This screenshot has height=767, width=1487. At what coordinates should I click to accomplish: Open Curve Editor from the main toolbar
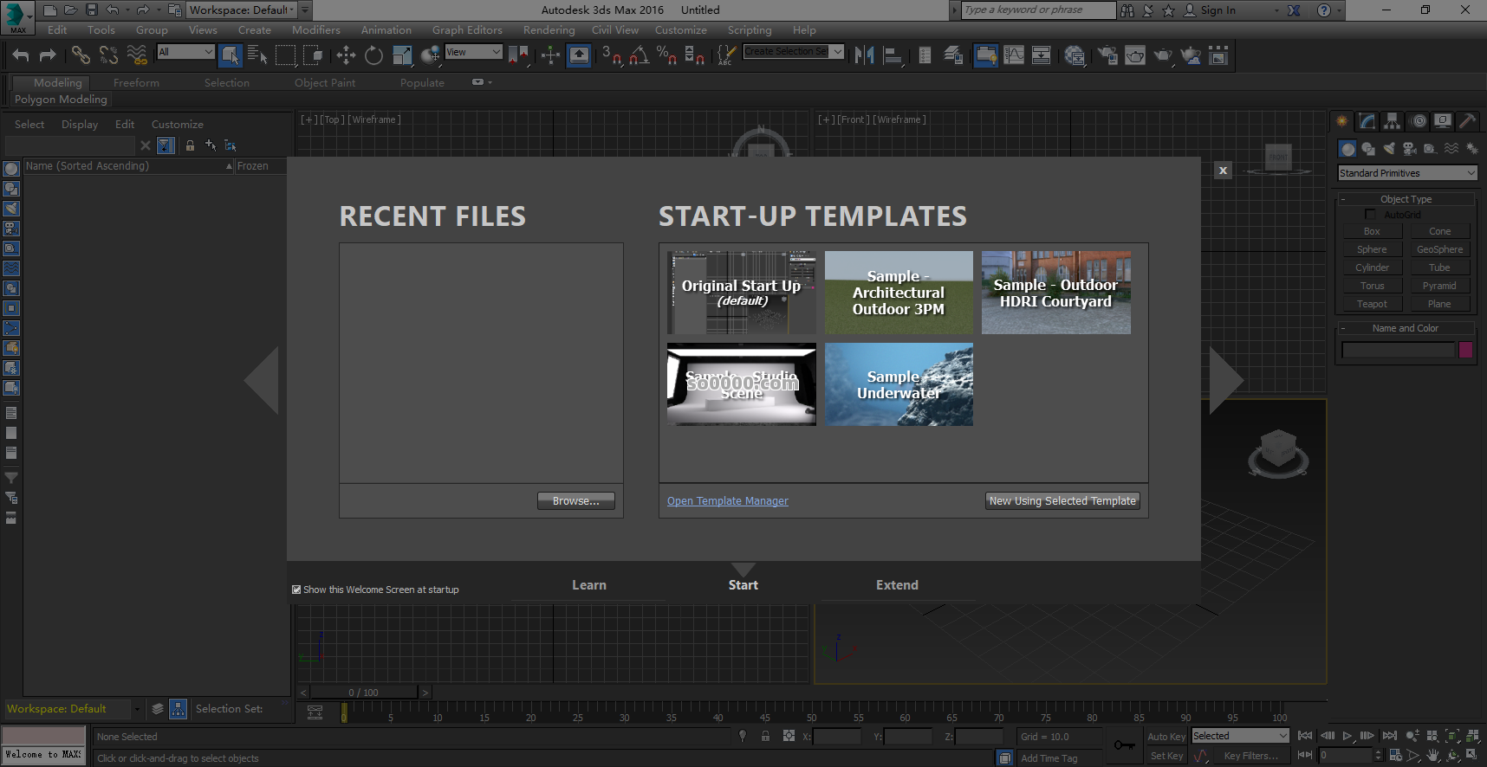1014,55
